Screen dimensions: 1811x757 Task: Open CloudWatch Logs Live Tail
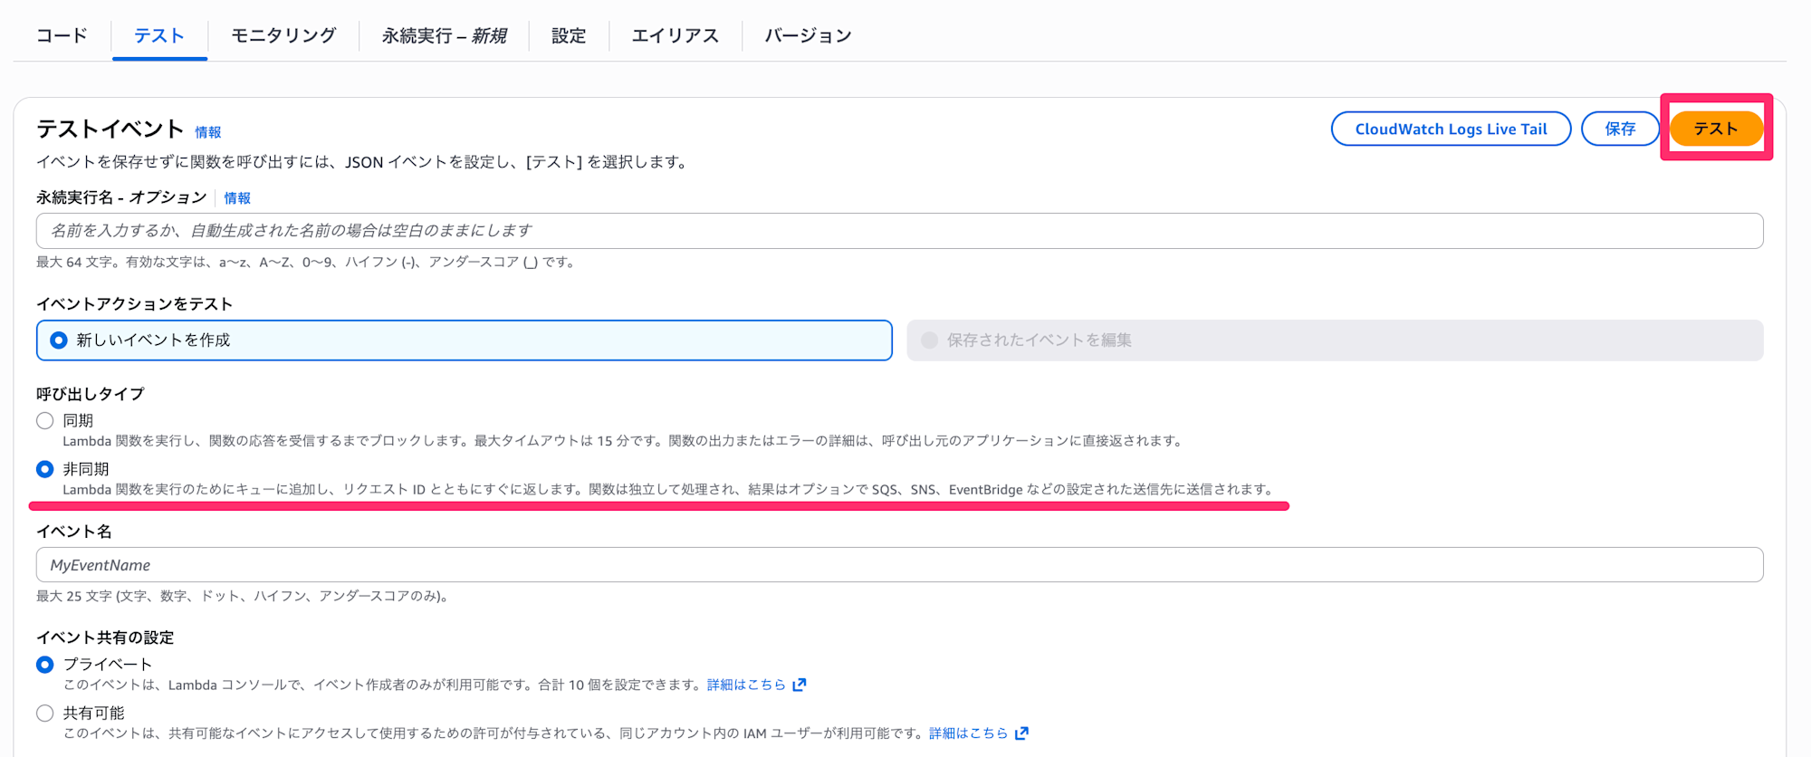tap(1451, 129)
